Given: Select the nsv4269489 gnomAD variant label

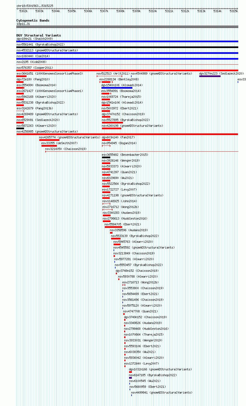Looking at the screenshot, I should [47, 114].
